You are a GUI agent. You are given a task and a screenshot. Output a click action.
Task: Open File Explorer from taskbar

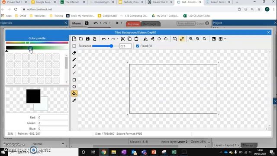113,152
